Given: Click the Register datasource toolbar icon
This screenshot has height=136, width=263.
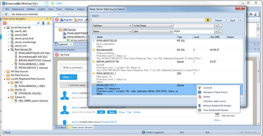Looking at the screenshot, I should coord(61,20).
